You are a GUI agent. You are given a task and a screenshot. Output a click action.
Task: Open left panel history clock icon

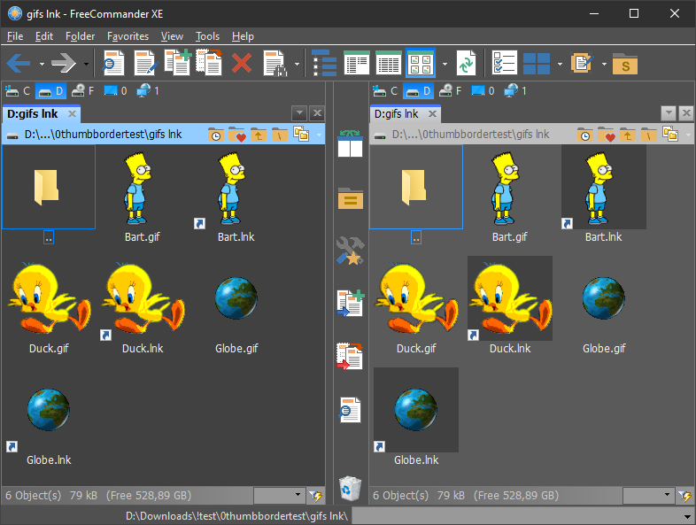coord(216,135)
